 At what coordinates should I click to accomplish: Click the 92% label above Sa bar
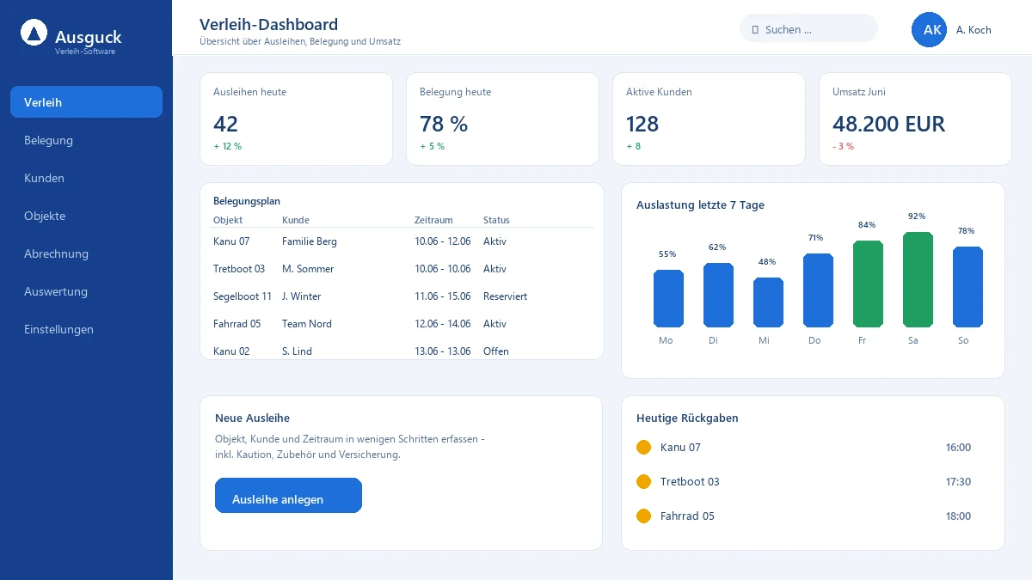click(918, 217)
